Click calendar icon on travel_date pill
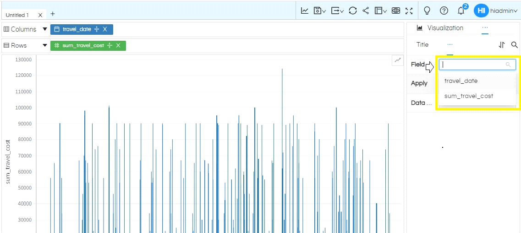Viewport: 521px width, 233px height. point(57,29)
